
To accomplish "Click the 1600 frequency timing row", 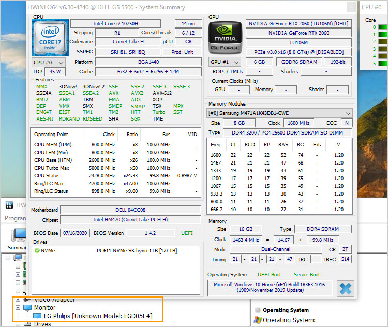I will click(279, 155).
